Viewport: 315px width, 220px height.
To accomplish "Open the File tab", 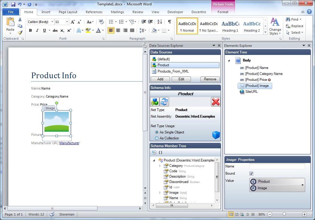I will 11,12.
